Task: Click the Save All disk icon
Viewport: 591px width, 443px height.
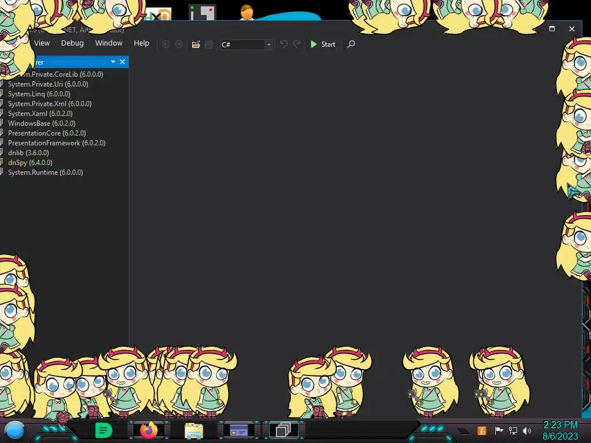Action: [x=209, y=44]
